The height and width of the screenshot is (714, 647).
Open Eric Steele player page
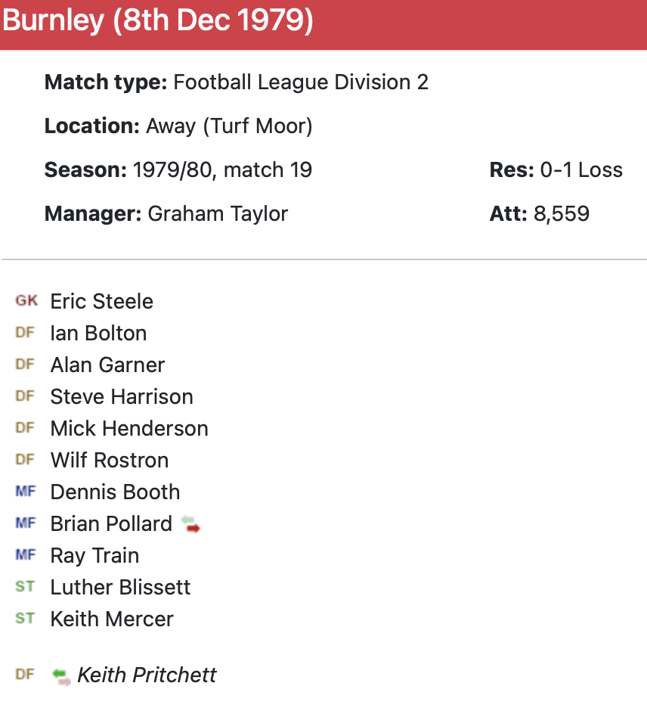[101, 301]
